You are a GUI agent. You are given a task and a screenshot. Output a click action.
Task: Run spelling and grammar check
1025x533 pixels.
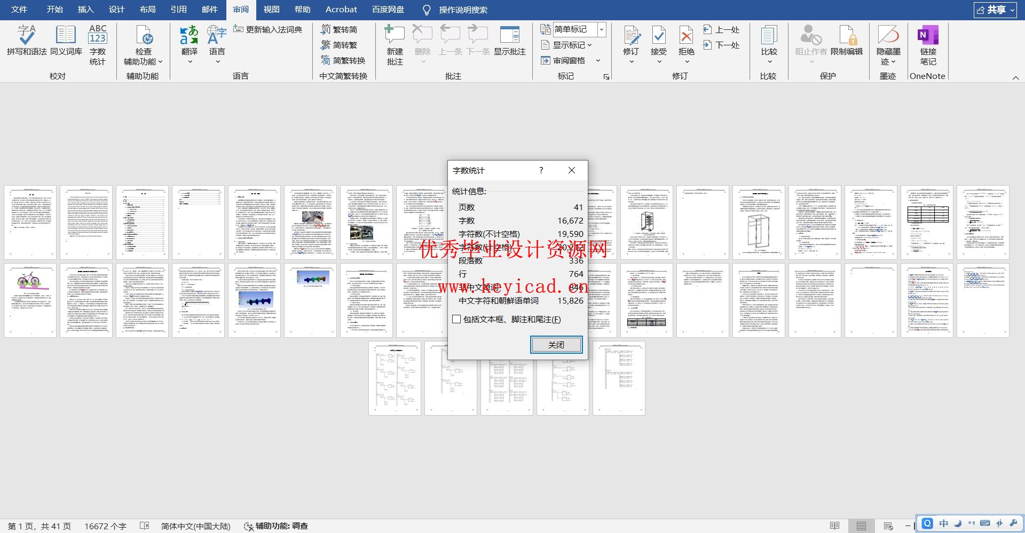[x=27, y=41]
